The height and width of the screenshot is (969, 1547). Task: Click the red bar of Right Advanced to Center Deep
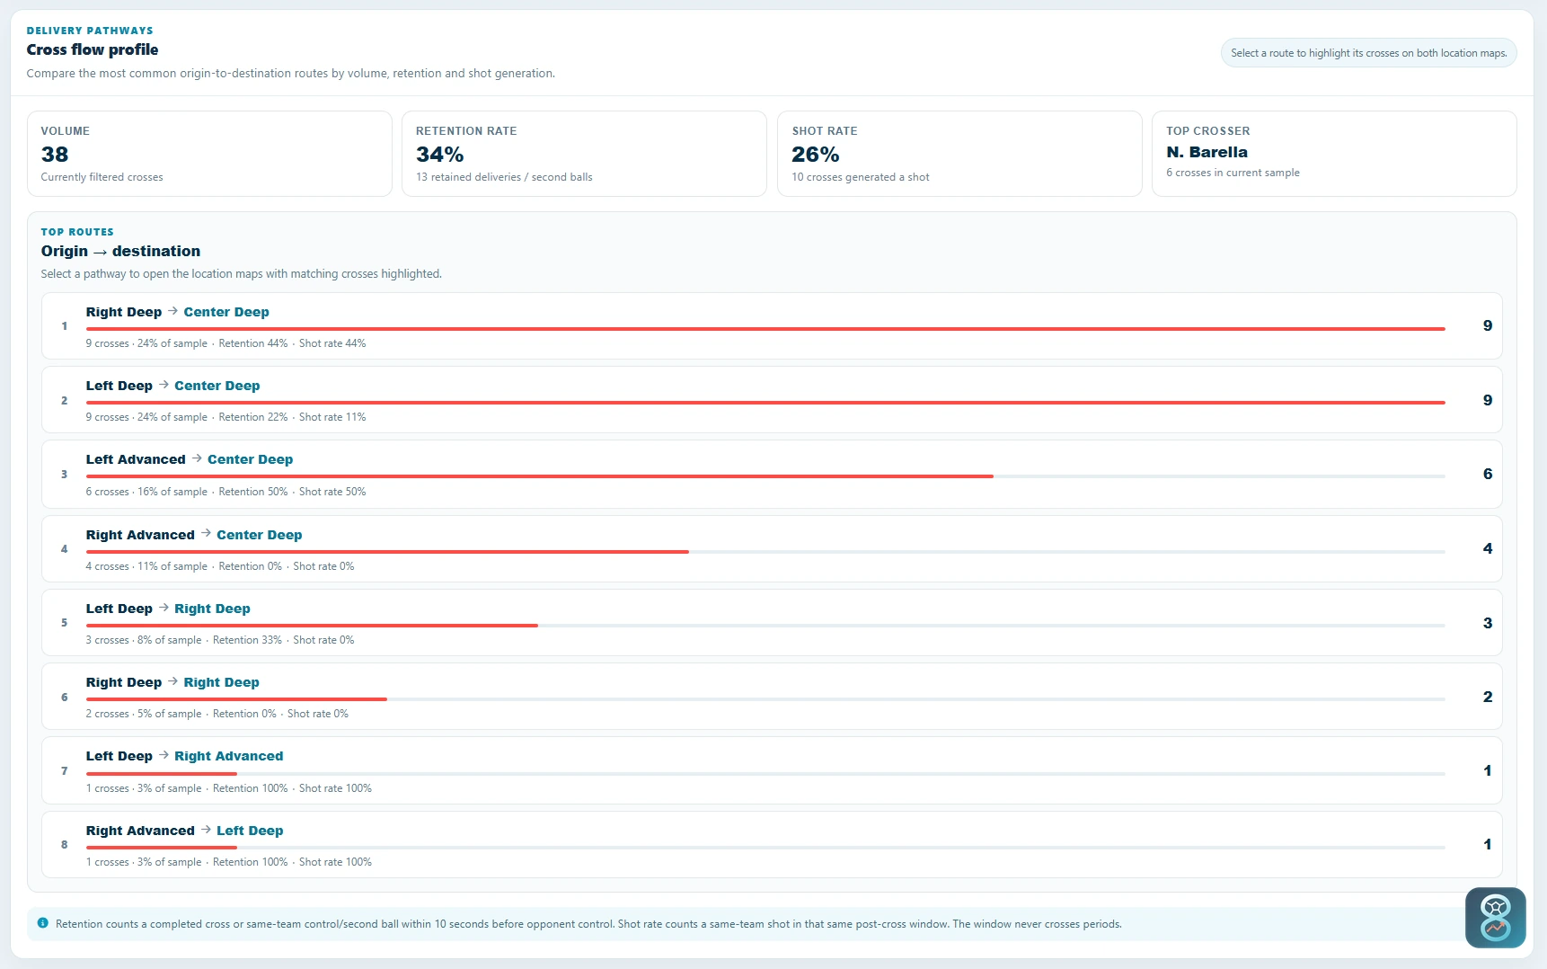[387, 551]
